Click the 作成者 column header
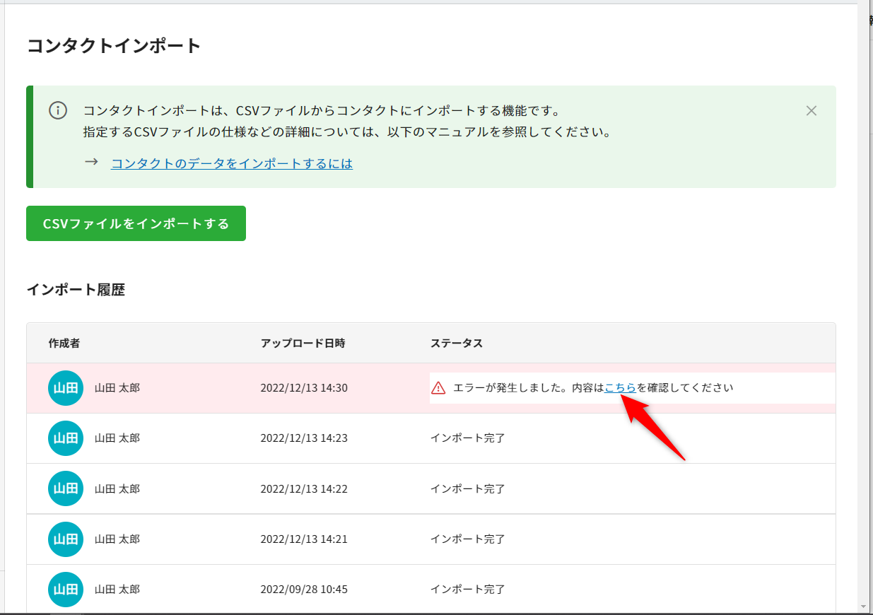The image size is (873, 615). (64, 344)
